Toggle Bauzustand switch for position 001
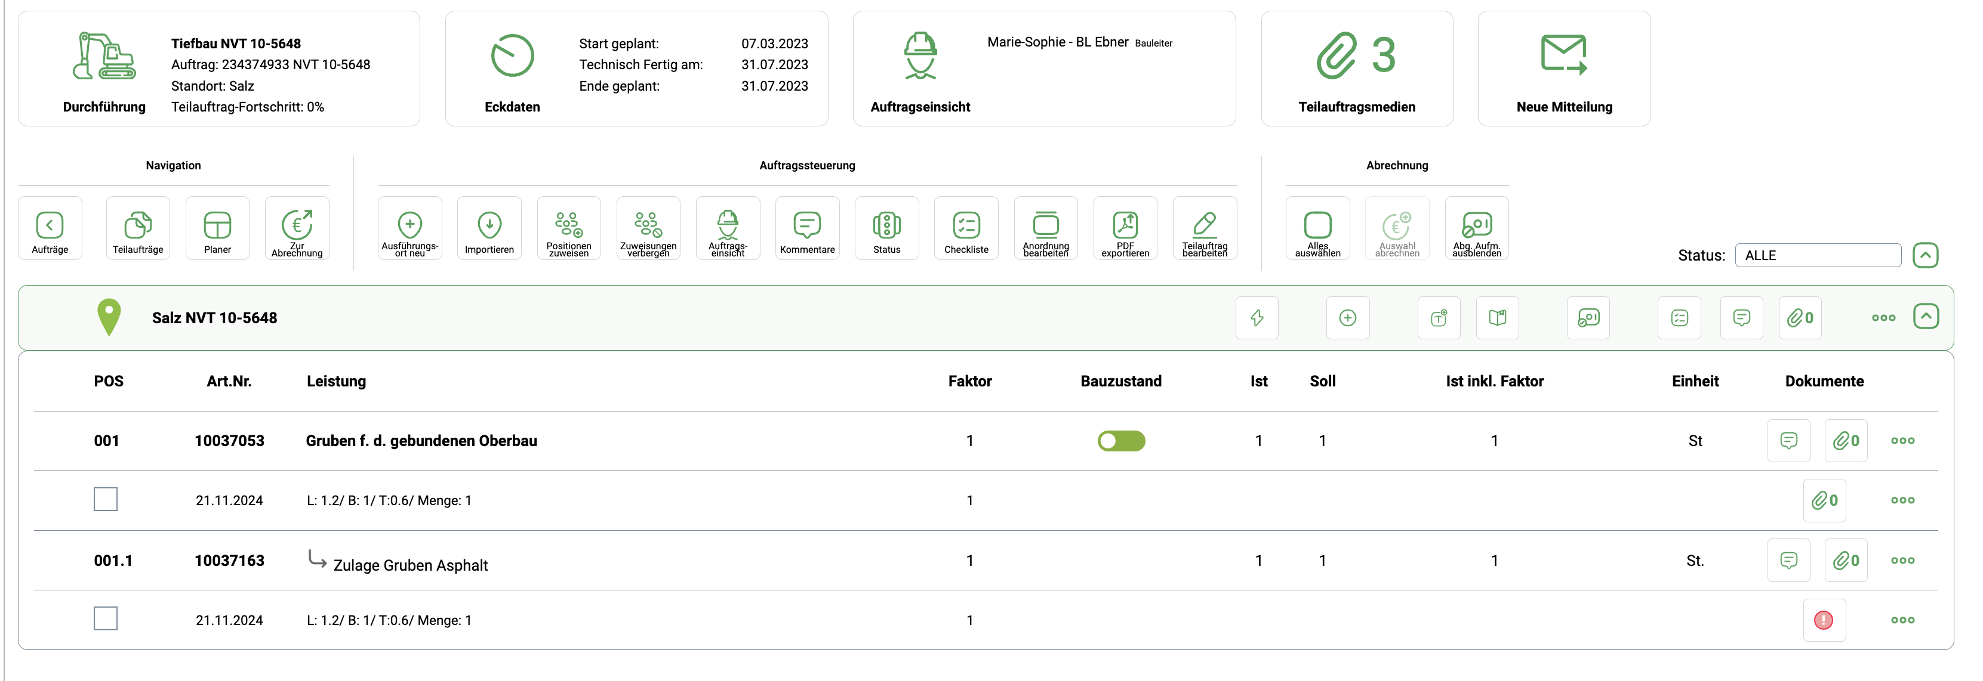 tap(1121, 441)
